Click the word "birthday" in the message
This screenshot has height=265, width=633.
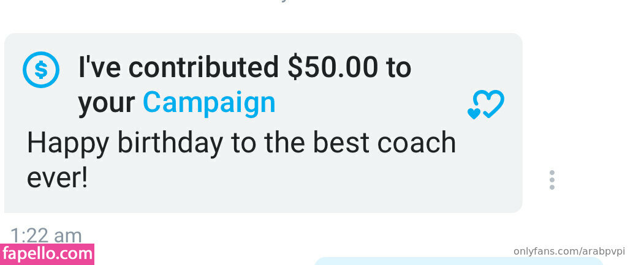[x=170, y=143]
